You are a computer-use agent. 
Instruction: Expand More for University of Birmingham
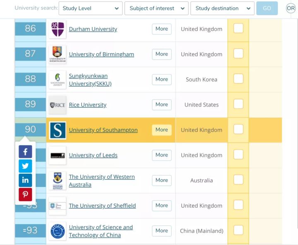pos(162,54)
